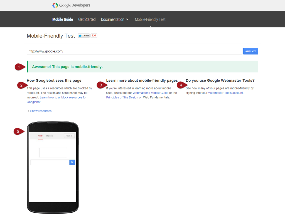The width and height of the screenshot is (285, 218).
Task: Select the Mobile-Friendly Test tab
Action: 150,19
